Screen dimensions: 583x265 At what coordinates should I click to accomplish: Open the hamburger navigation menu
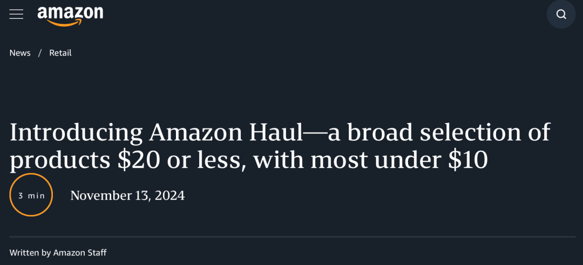pos(16,15)
